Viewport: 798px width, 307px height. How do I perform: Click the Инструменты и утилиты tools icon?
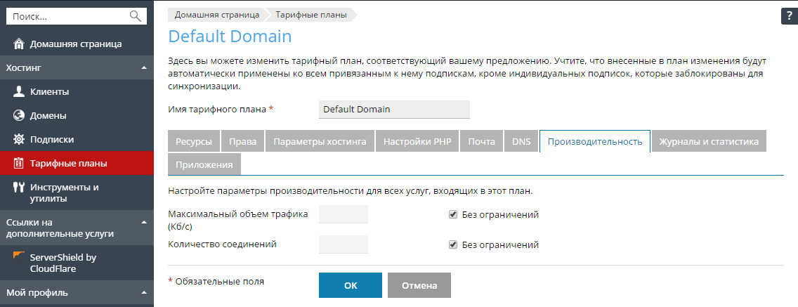tap(19, 188)
